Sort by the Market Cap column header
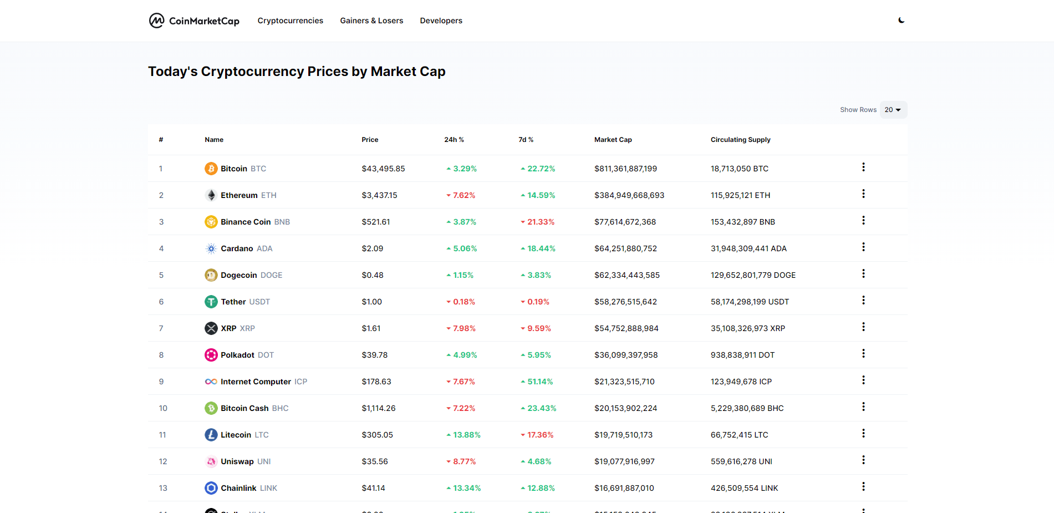 613,140
